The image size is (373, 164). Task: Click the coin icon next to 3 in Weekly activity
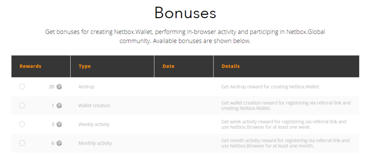[59, 124]
